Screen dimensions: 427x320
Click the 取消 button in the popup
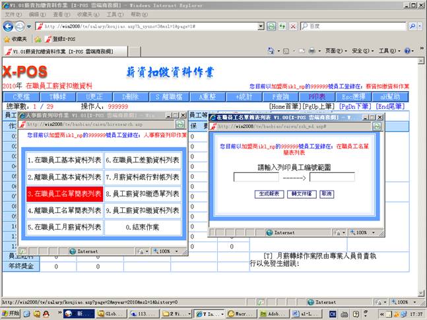[327, 194]
